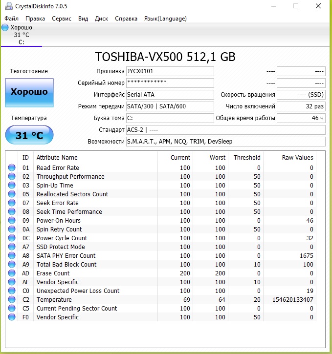Open the Правка menu
This screenshot has height=354, width=332.
35,19
